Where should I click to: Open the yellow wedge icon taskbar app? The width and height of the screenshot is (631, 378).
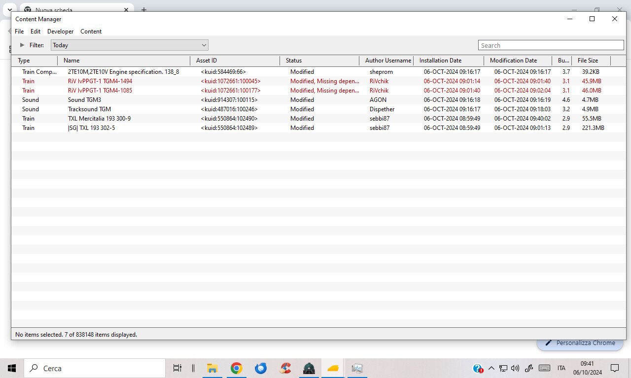click(333, 368)
